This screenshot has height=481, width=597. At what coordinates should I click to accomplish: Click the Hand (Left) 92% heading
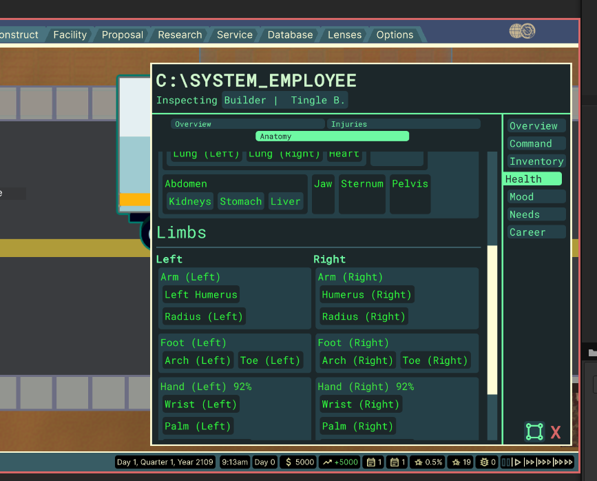pos(206,387)
